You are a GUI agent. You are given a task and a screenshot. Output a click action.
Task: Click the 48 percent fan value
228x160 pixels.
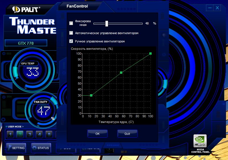coord(147,23)
